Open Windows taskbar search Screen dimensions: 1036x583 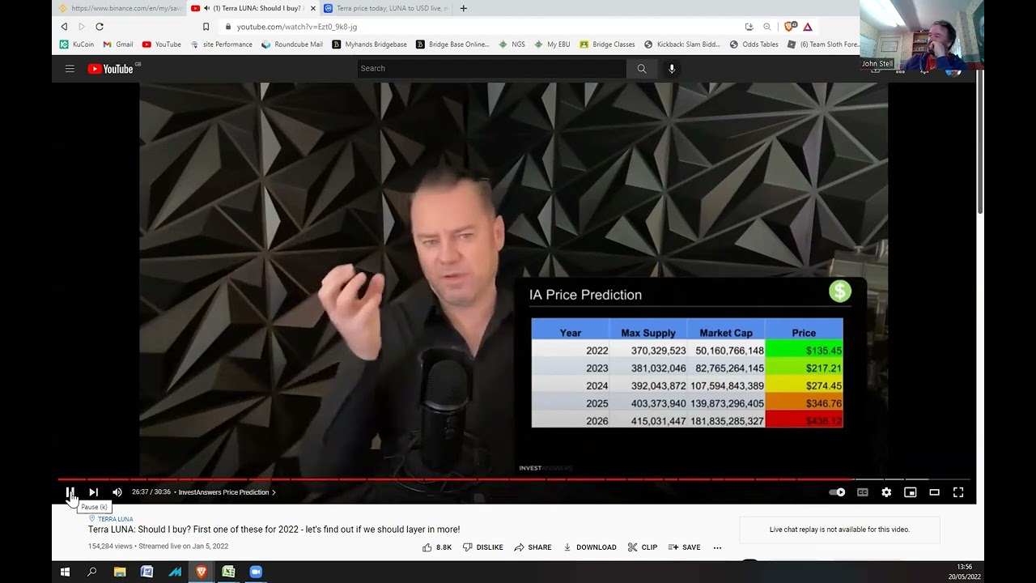(92, 572)
